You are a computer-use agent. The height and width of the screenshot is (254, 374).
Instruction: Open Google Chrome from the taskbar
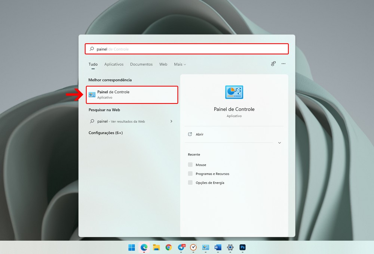click(169, 247)
